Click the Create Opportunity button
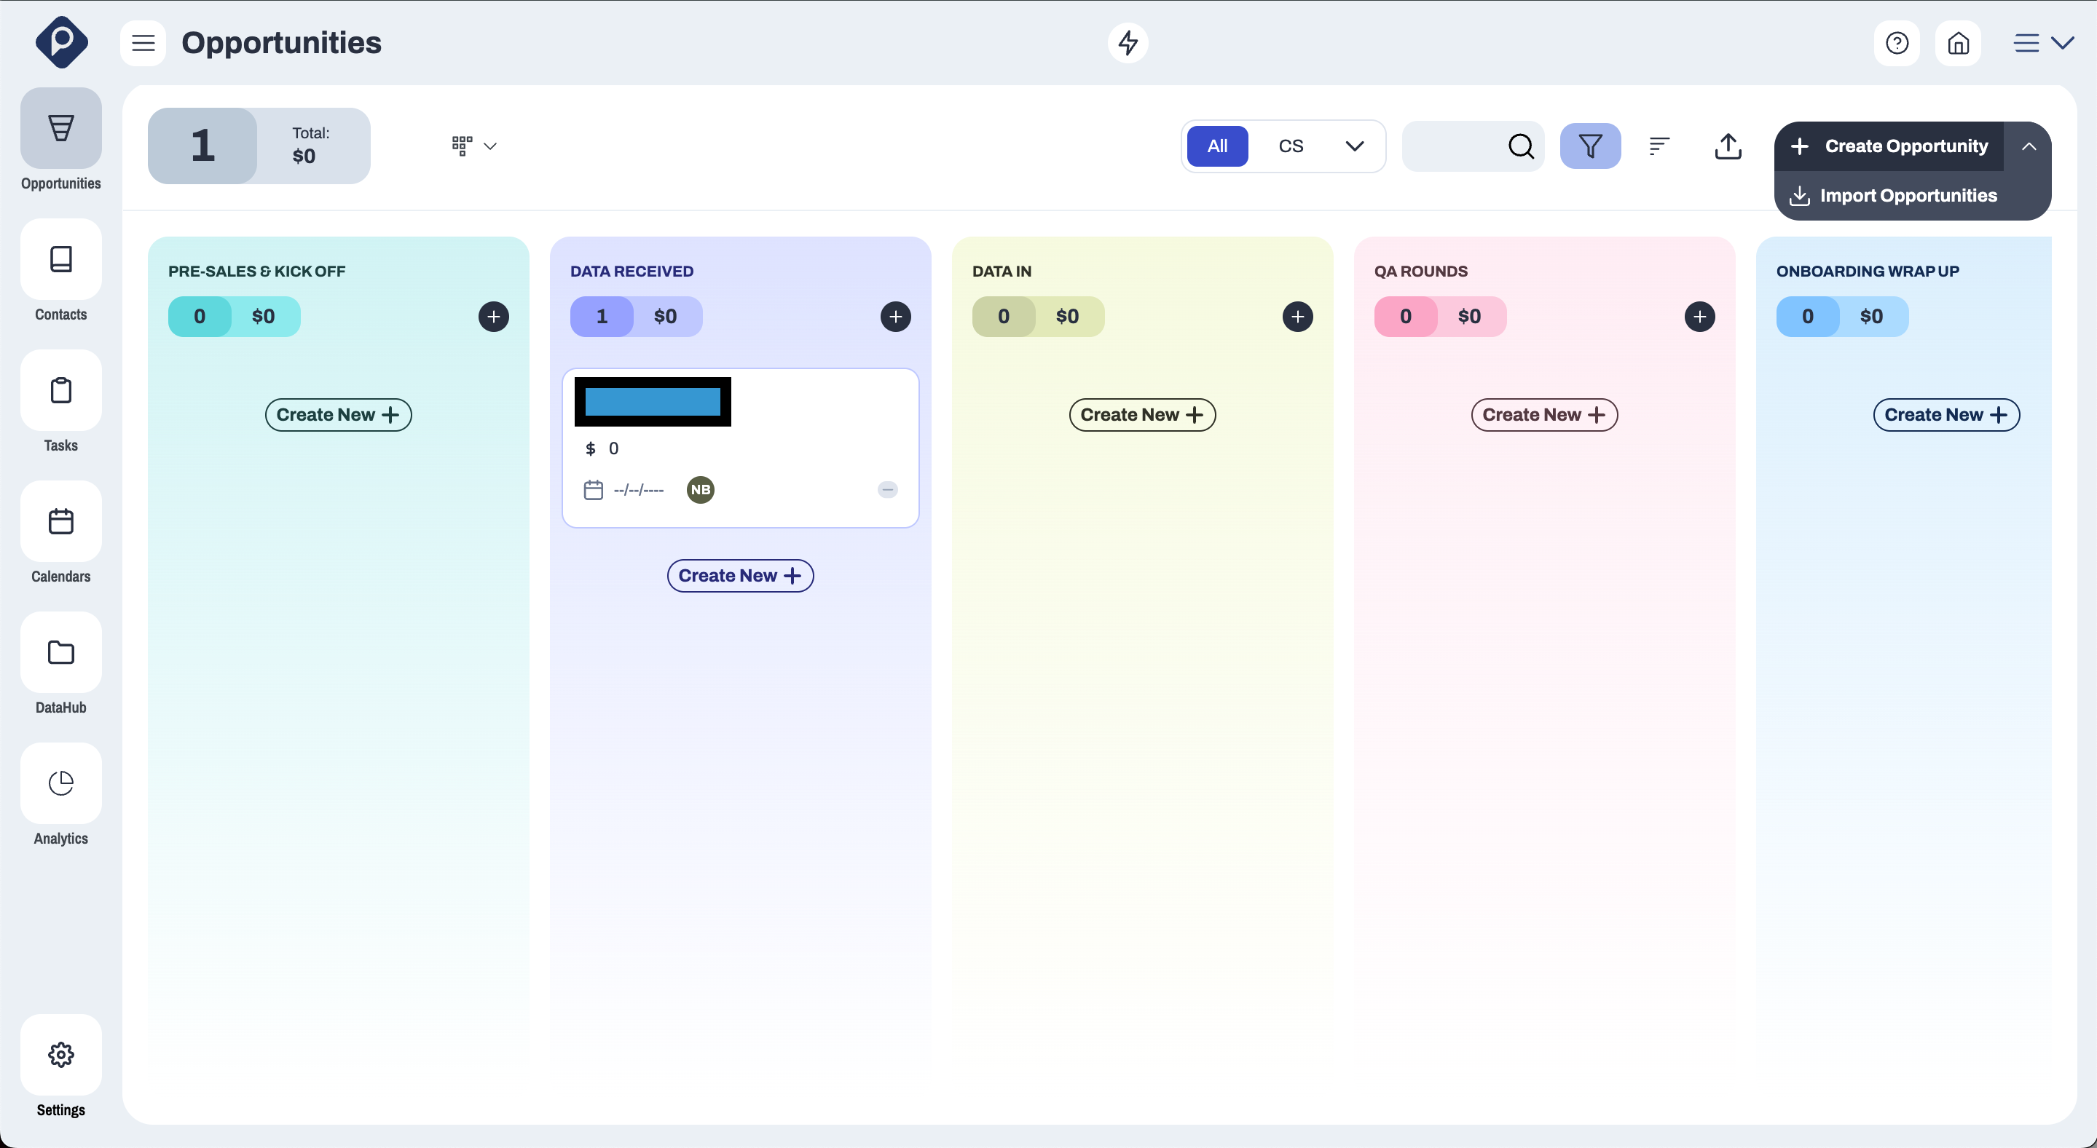 click(x=1890, y=146)
